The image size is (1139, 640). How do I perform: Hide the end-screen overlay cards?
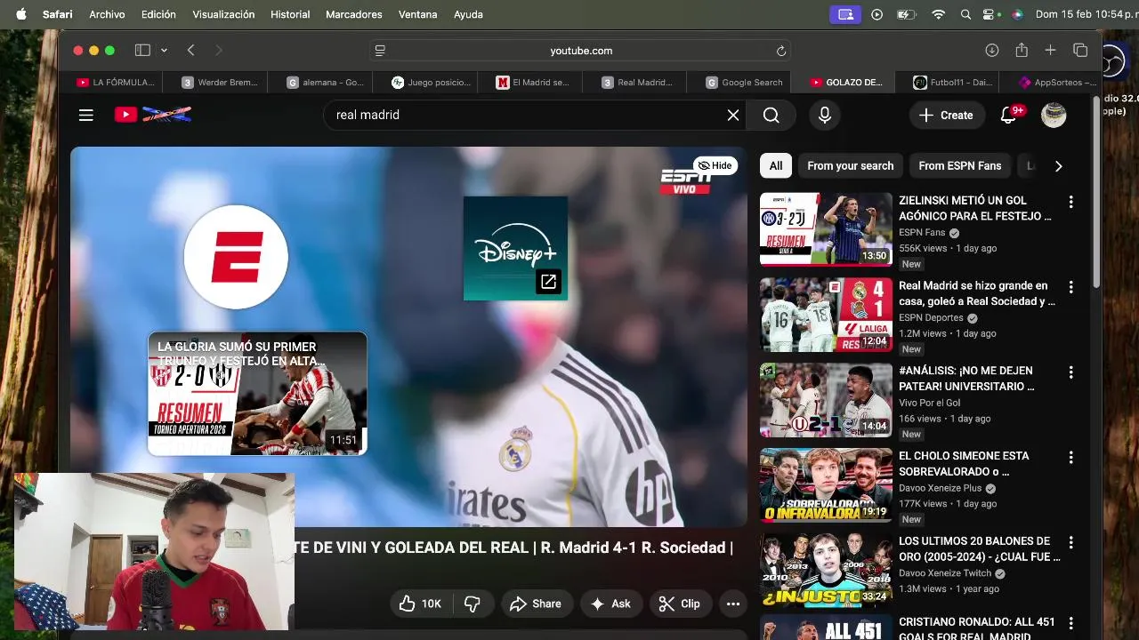[x=715, y=165]
